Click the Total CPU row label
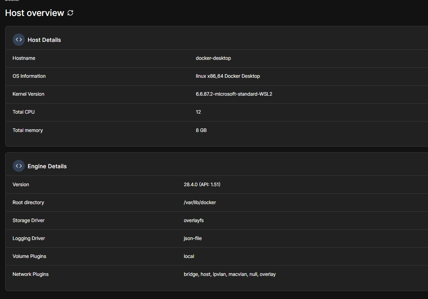This screenshot has width=428, height=299. pos(24,112)
